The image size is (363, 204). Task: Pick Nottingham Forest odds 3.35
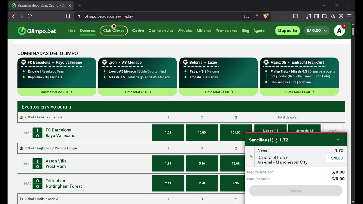233,183
